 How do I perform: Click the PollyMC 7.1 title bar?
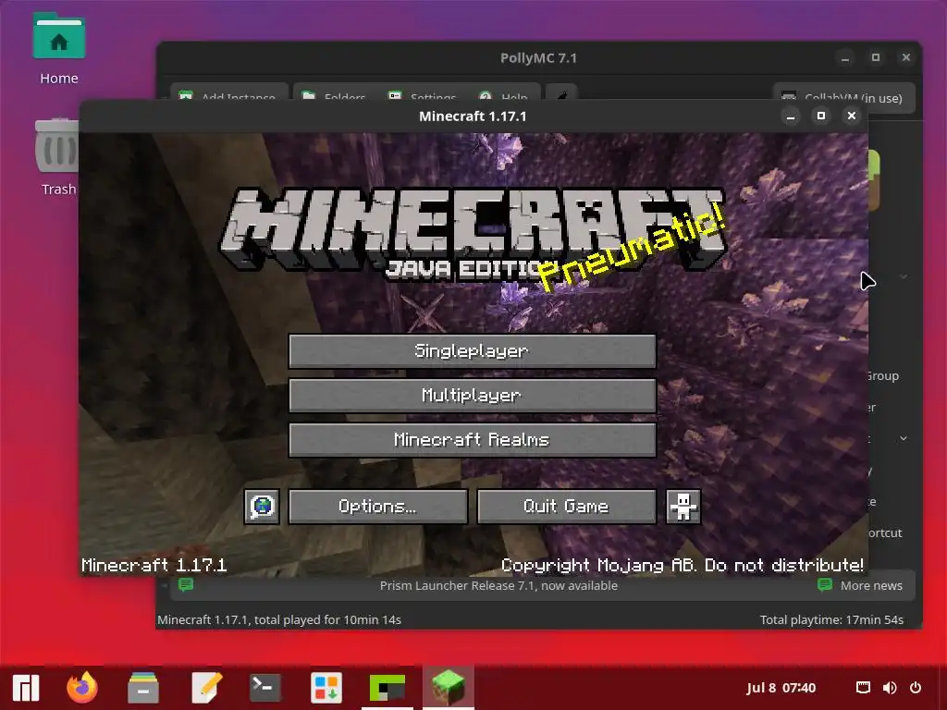(538, 58)
